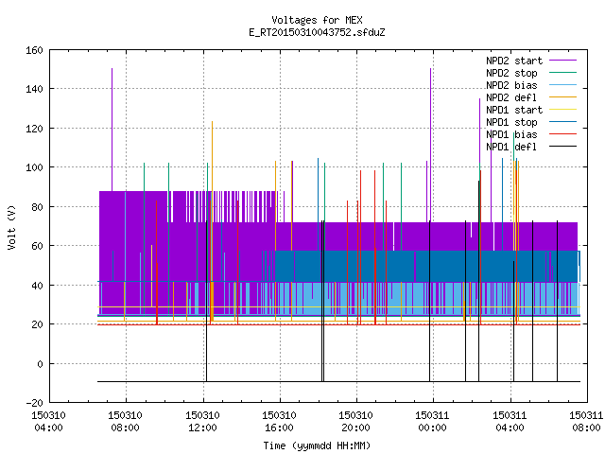The image size is (605, 454).
Task: Click the NPD1 start yellow legend line
Action: coord(562,110)
